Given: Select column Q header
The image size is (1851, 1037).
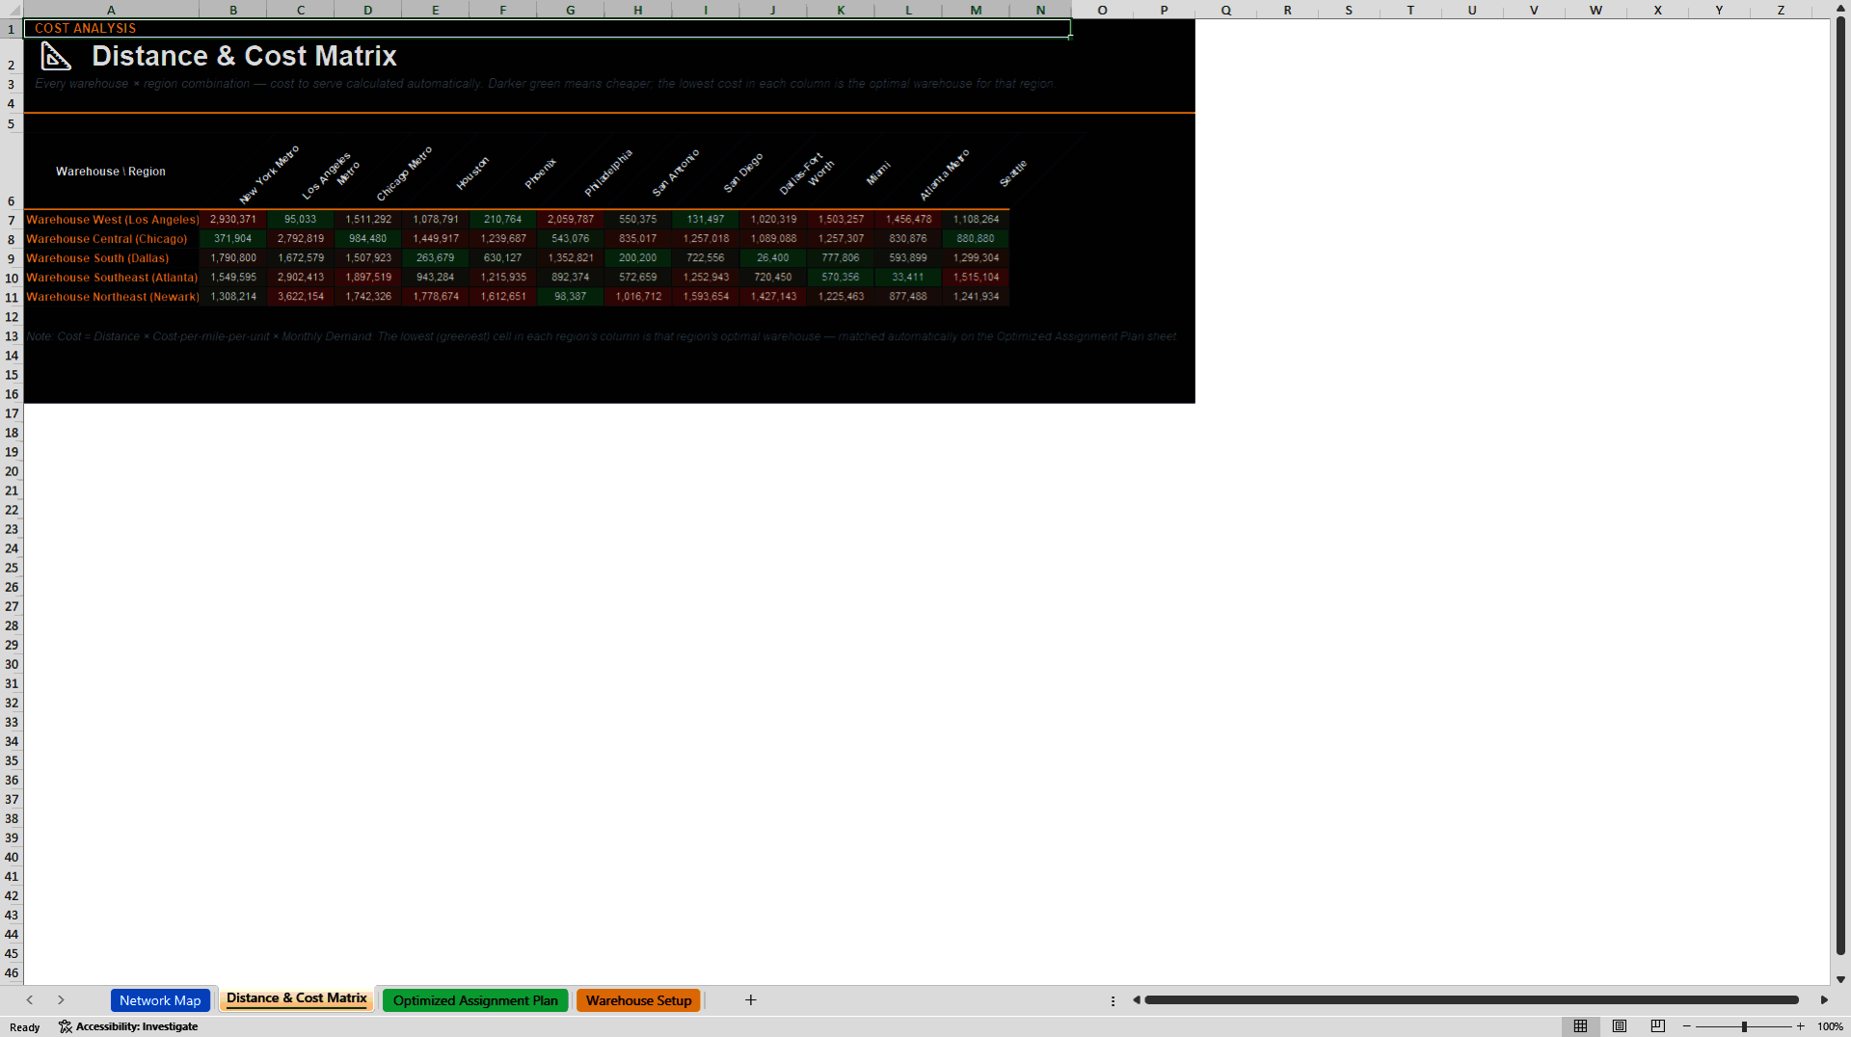Looking at the screenshot, I should (x=1225, y=10).
